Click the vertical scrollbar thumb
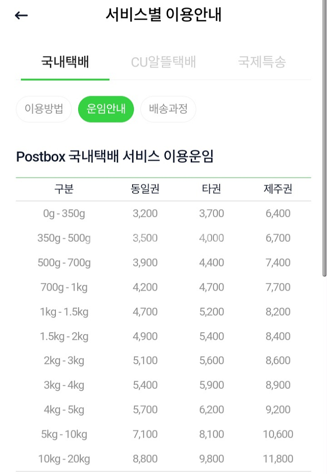Screen dimensions: 327x474 point(324,138)
